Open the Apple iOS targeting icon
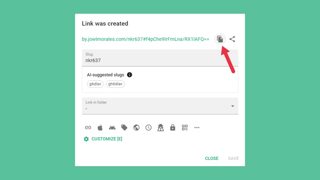320x180 pixels. click(x=100, y=127)
